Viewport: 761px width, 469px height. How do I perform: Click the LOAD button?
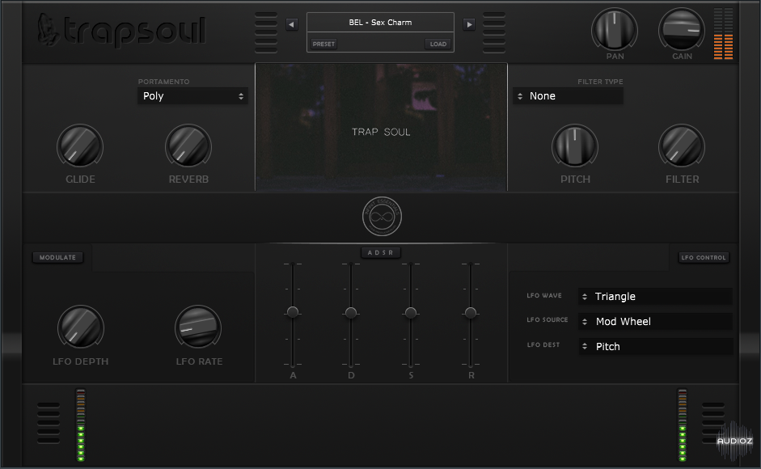point(438,44)
